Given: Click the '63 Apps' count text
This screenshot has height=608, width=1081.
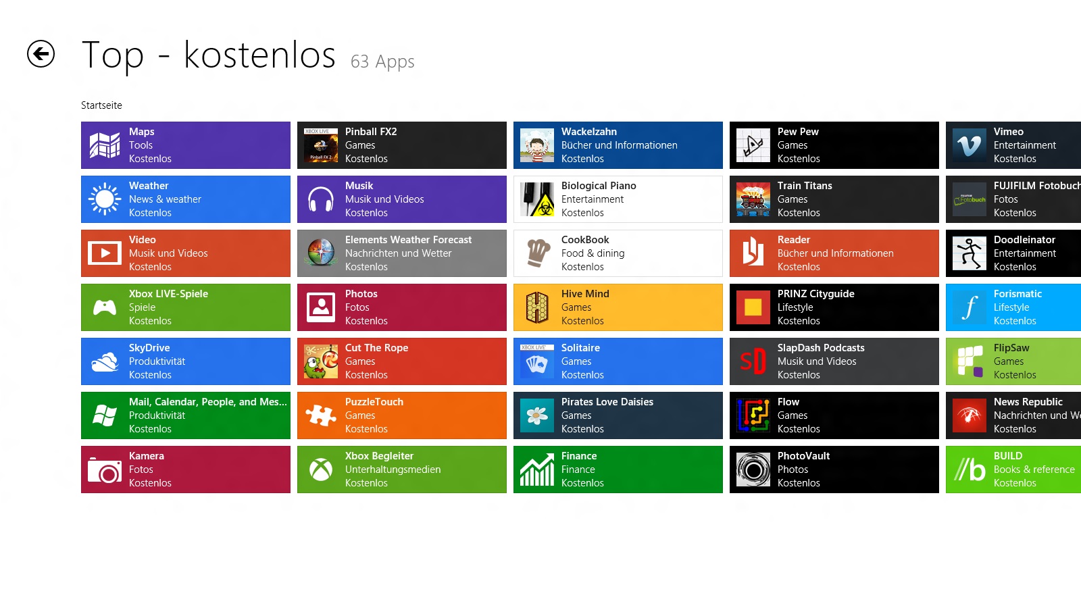Looking at the screenshot, I should [x=382, y=61].
